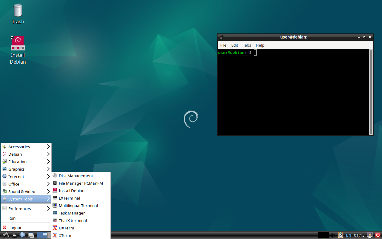Click the 01:13 clock in the panel
Viewport: 382px width, 239px height.
click(x=359, y=235)
